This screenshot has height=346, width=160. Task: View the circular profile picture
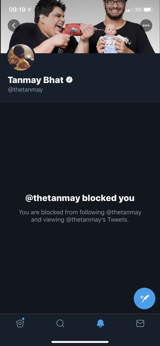click(21, 57)
